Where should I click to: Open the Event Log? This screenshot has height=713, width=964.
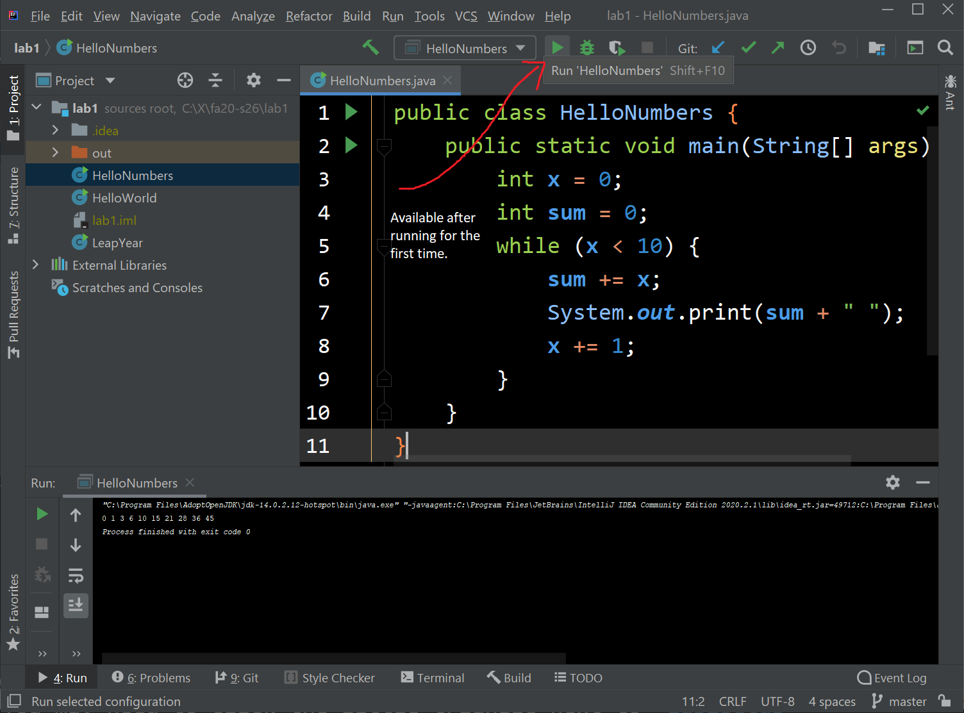(x=892, y=677)
